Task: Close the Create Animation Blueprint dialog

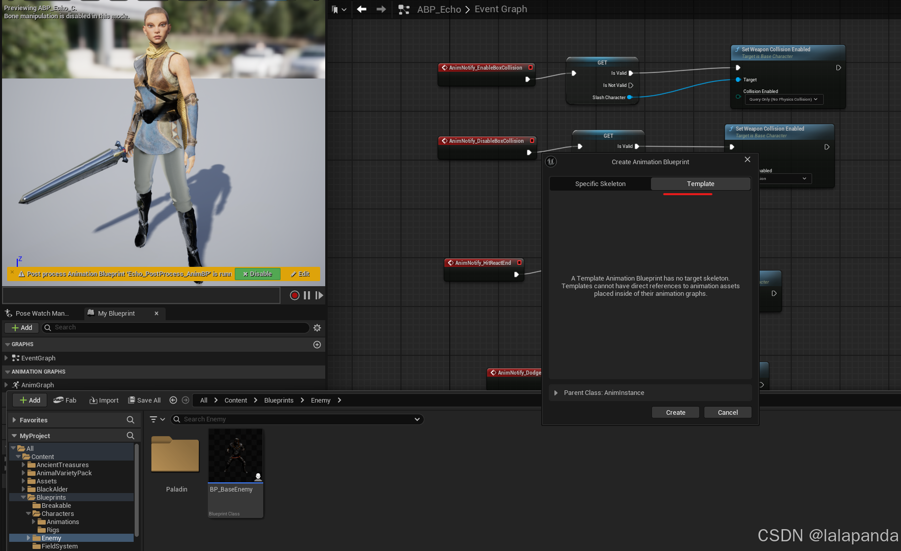Action: (x=748, y=160)
